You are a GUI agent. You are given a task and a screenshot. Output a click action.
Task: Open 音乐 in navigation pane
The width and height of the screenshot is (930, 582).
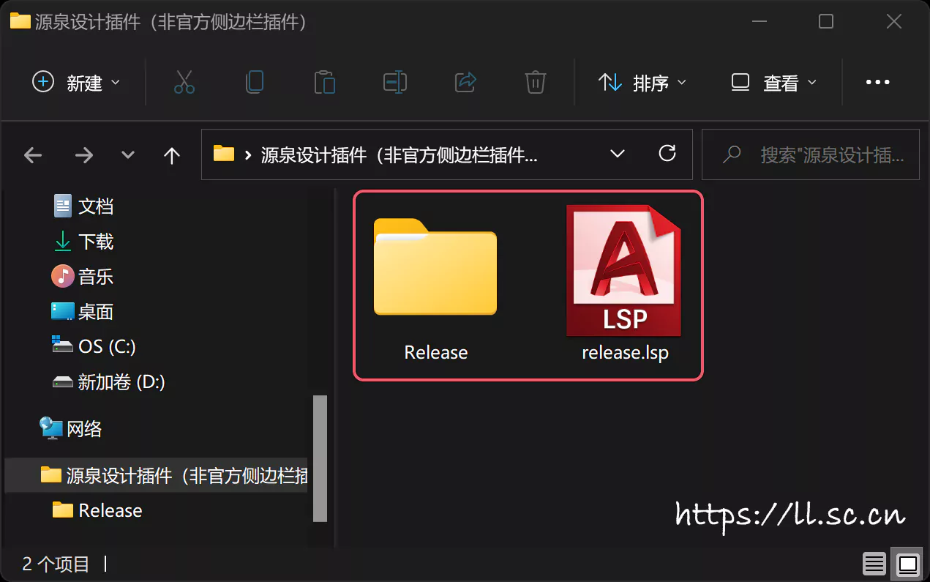click(83, 277)
